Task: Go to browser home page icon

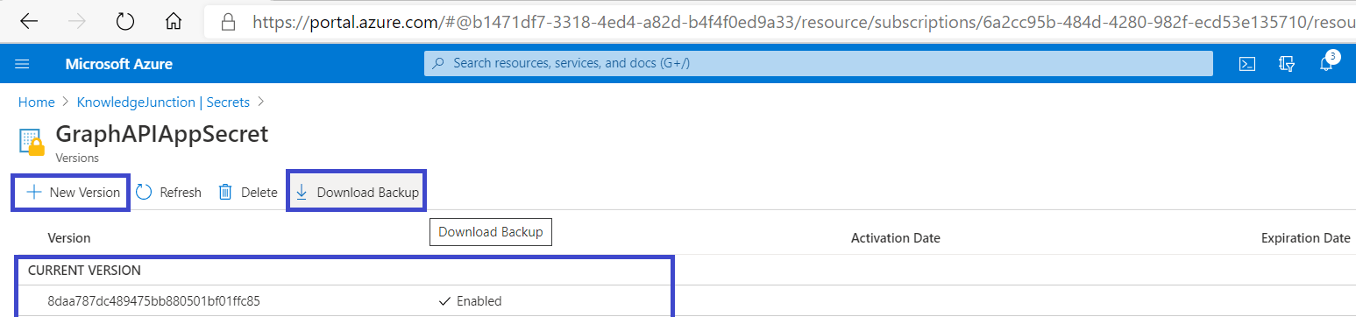Action: point(174,20)
